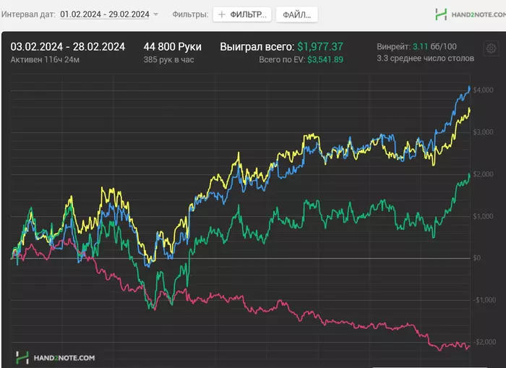Open the chart settings gear icon
The height and width of the screenshot is (368, 506).
[491, 48]
